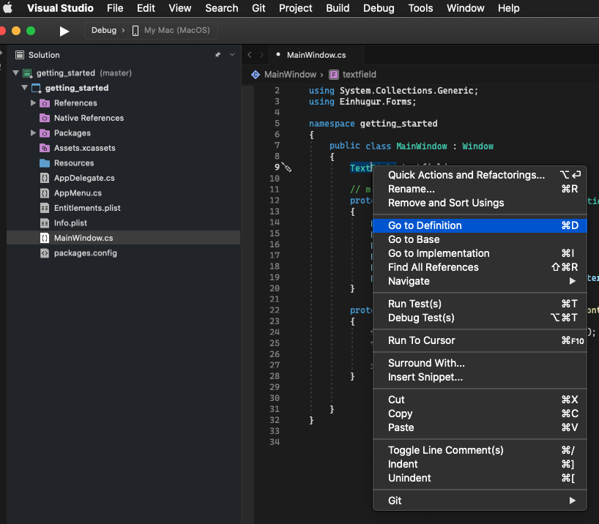Expand the References folder

tap(33, 102)
